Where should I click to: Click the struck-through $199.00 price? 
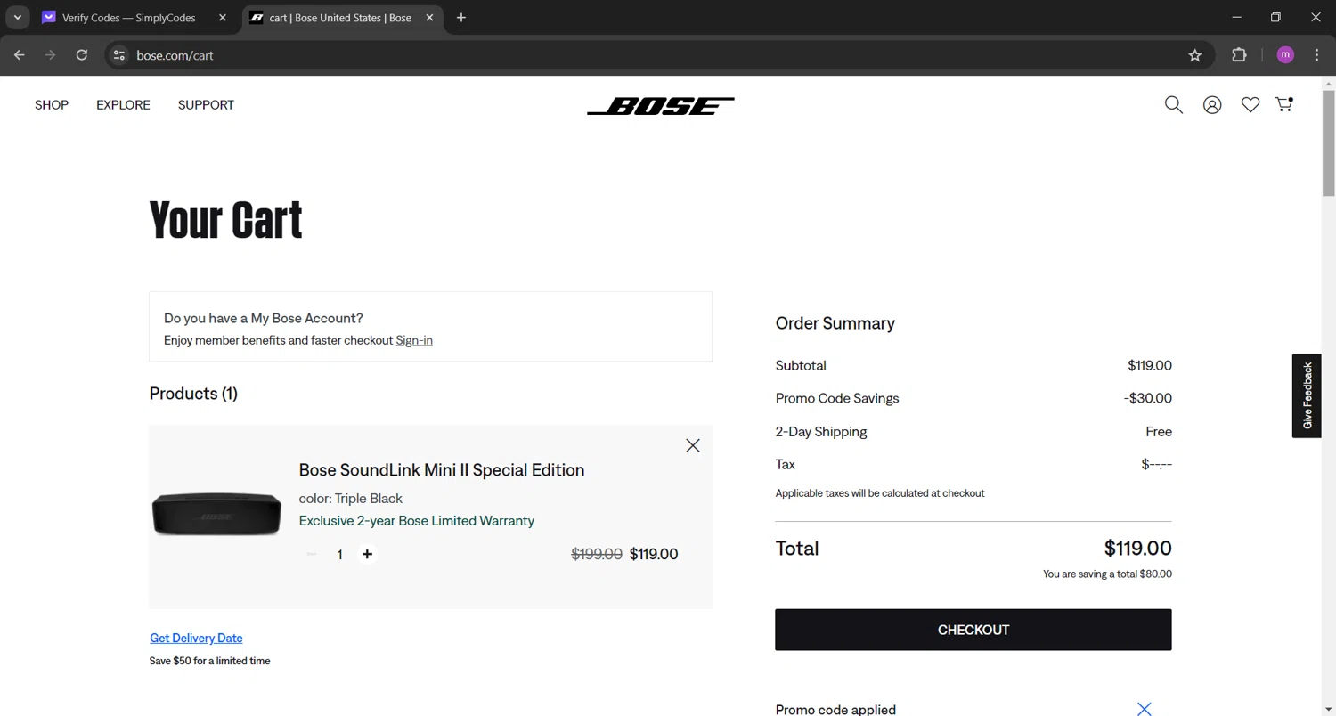point(597,554)
